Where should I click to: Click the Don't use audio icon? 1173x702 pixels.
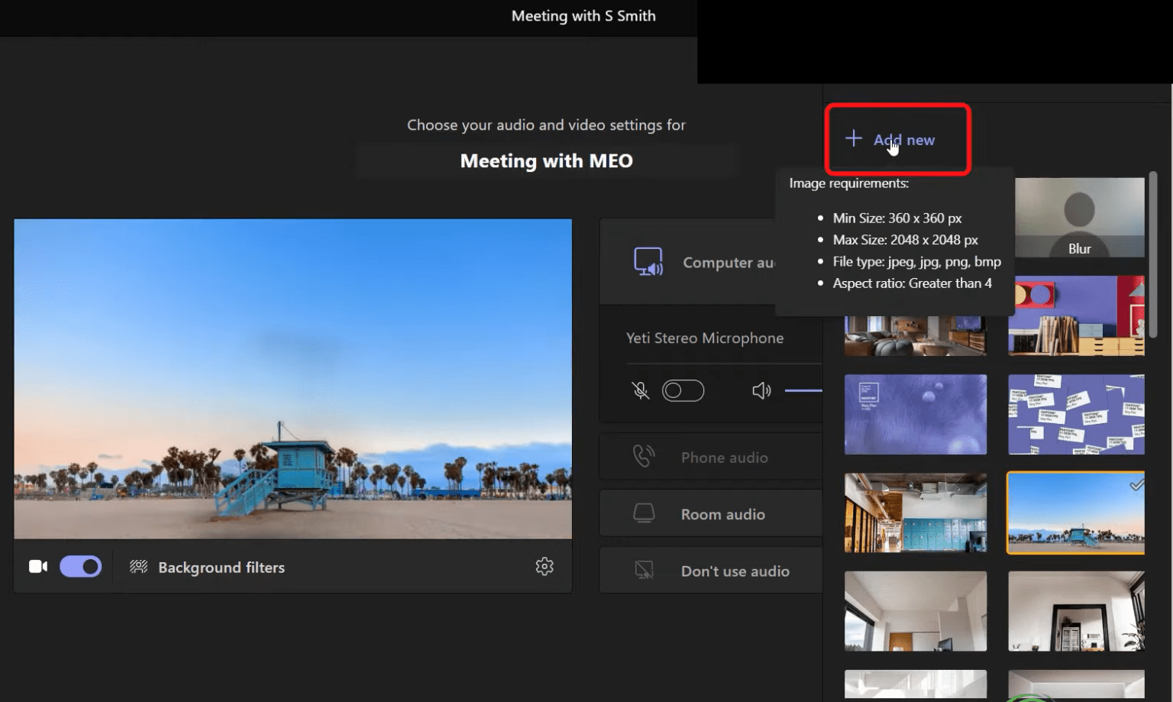[644, 570]
